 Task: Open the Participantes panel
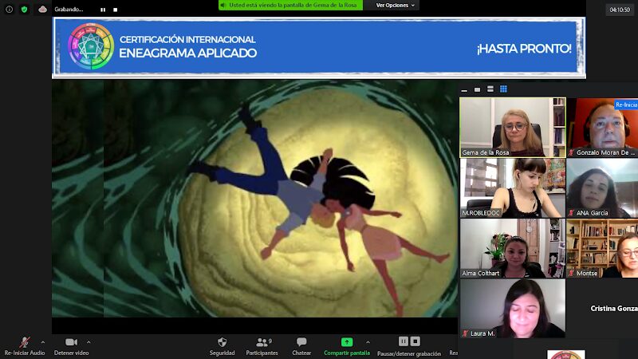[262, 346]
